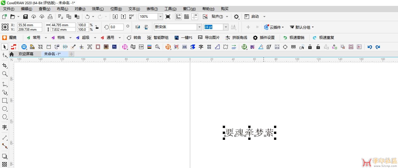This screenshot has width=398, height=168.
Task: Click the barcode generator icon
Action: [x=293, y=47]
